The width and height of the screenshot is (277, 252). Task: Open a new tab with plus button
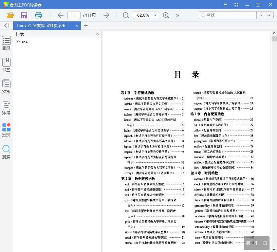pyautogui.click(x=86, y=25)
